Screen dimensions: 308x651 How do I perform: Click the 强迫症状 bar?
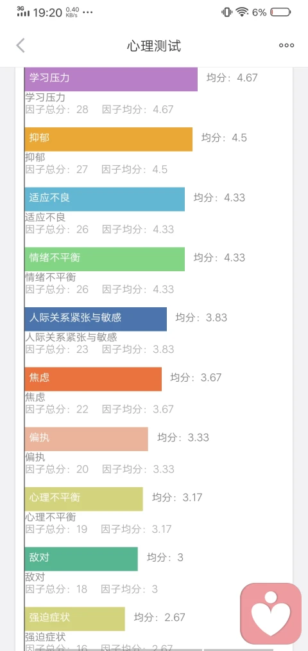pyautogui.click(x=74, y=619)
